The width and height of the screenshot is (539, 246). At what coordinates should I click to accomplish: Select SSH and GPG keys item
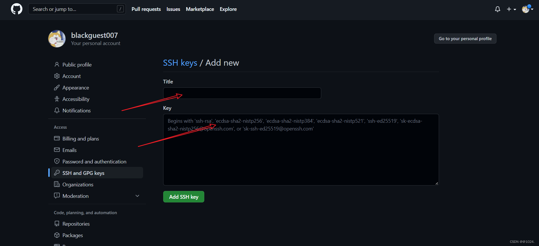(x=97, y=173)
